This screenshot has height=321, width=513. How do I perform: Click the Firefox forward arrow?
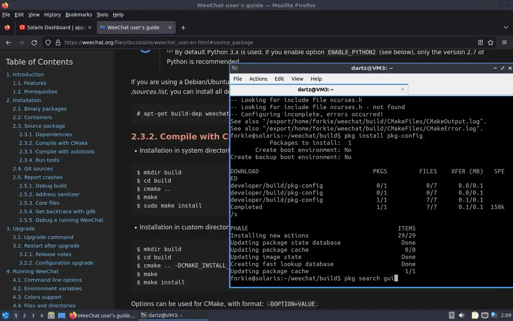tap(21, 42)
